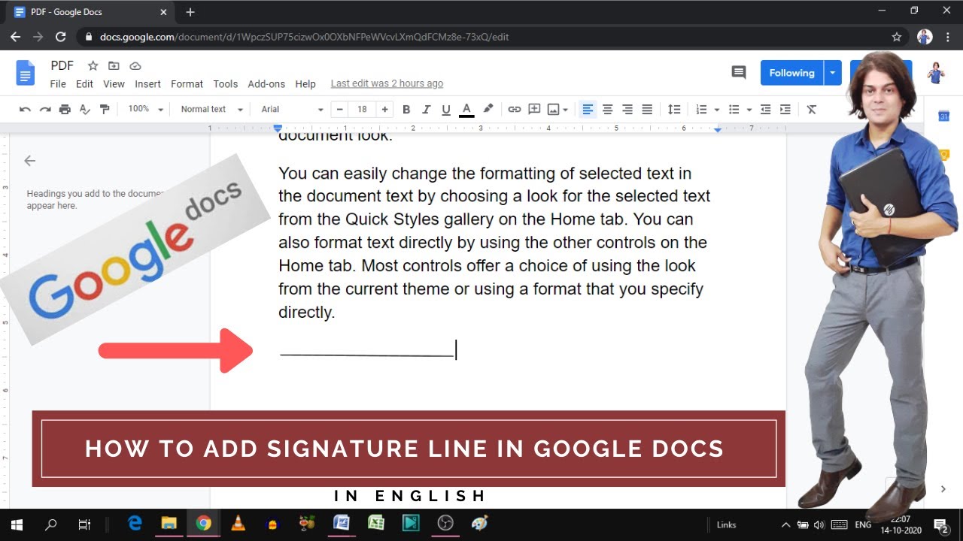Insert image from the toolbar
This screenshot has height=541, width=963.
pos(554,110)
